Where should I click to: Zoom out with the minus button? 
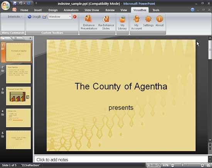(173, 165)
